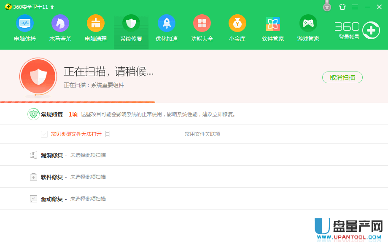Click the home icon in the title bar
The width and height of the screenshot is (388, 244).
pos(342,7)
